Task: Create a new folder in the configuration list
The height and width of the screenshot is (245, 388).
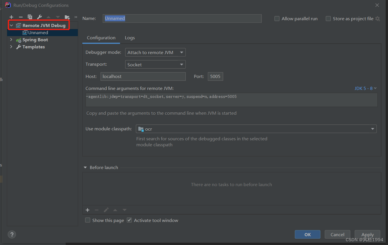Action: pos(67,17)
